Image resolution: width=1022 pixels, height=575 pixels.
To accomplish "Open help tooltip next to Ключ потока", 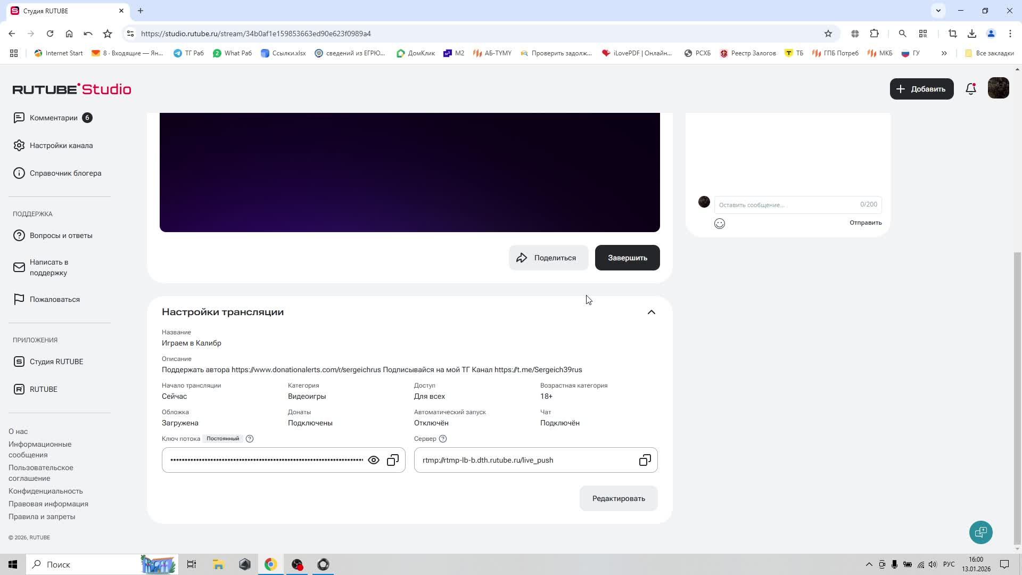I will (250, 438).
